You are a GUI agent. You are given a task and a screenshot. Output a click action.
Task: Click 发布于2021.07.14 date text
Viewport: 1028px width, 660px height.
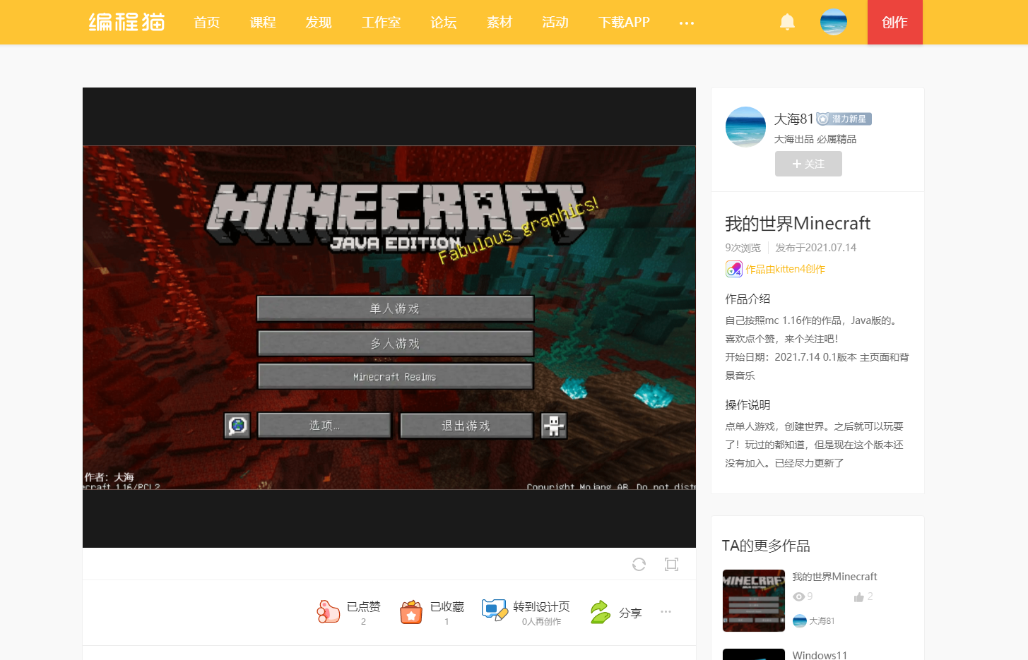[x=815, y=248]
